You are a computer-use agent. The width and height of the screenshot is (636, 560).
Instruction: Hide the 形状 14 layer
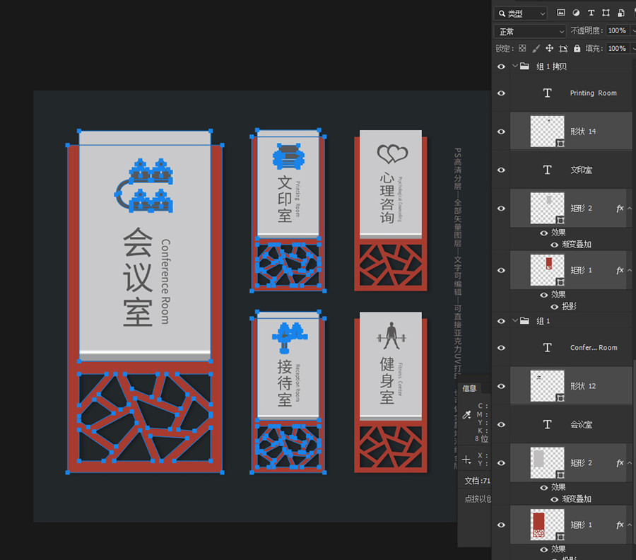(501, 132)
